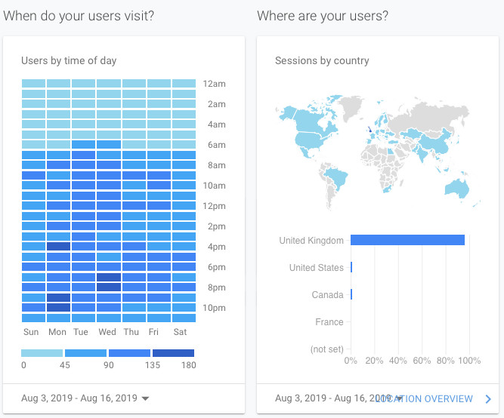Image resolution: width=504 pixels, height=418 pixels.
Task: Click the lightest blue legend swatch
Action: (x=42, y=352)
